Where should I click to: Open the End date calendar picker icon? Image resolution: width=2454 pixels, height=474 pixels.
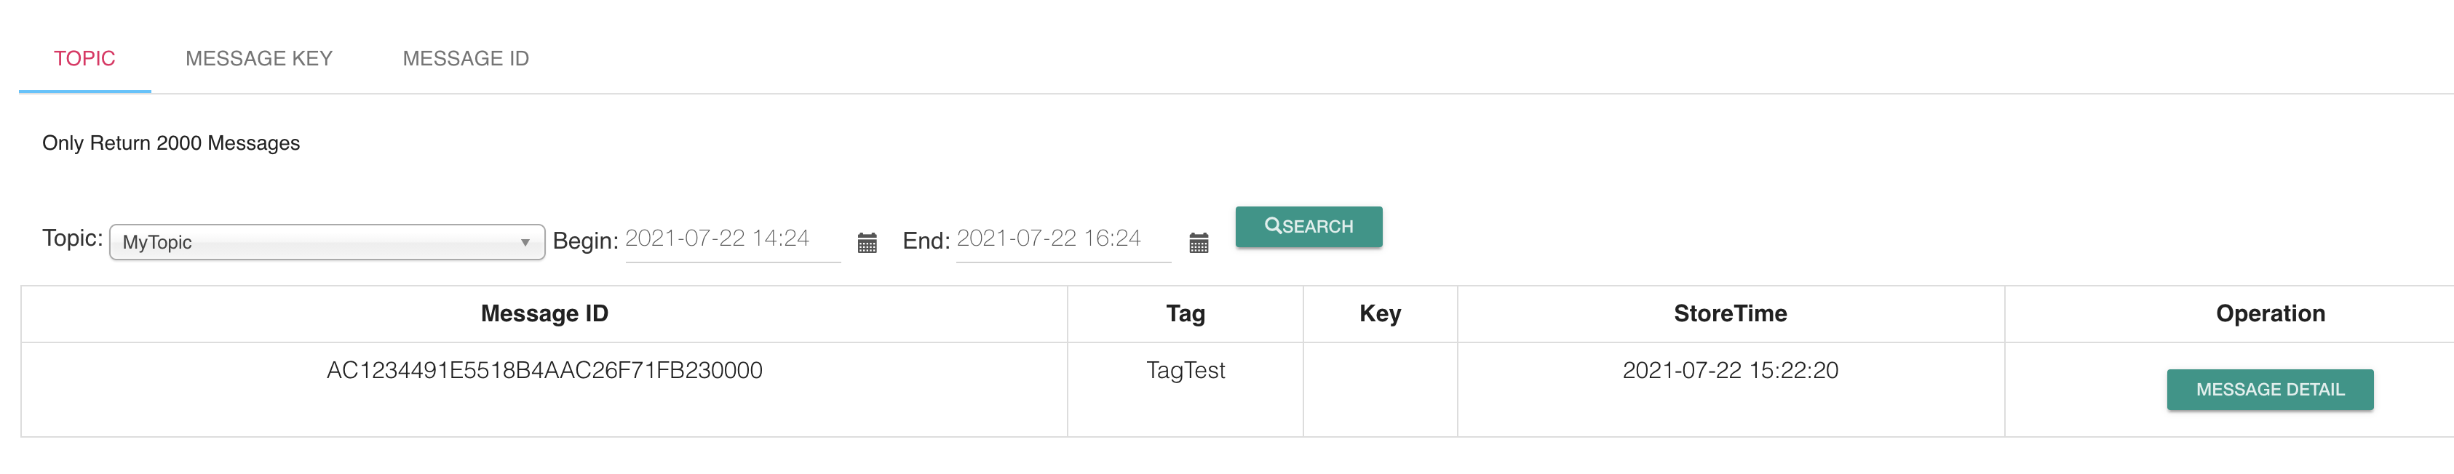(1199, 243)
